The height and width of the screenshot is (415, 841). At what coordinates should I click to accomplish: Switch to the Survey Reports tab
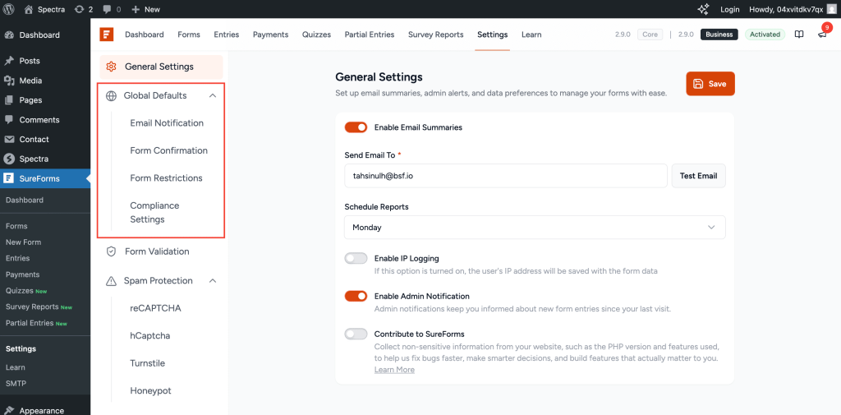tap(435, 35)
